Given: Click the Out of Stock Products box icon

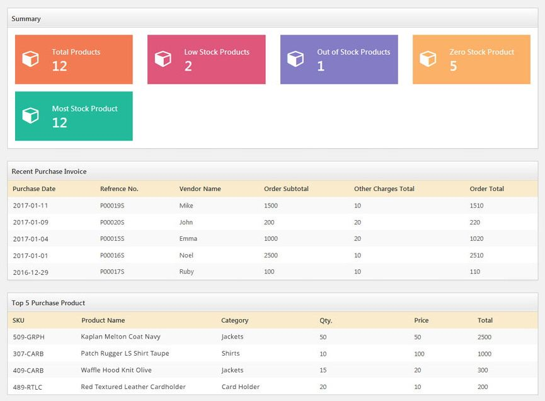Looking at the screenshot, I should point(295,59).
